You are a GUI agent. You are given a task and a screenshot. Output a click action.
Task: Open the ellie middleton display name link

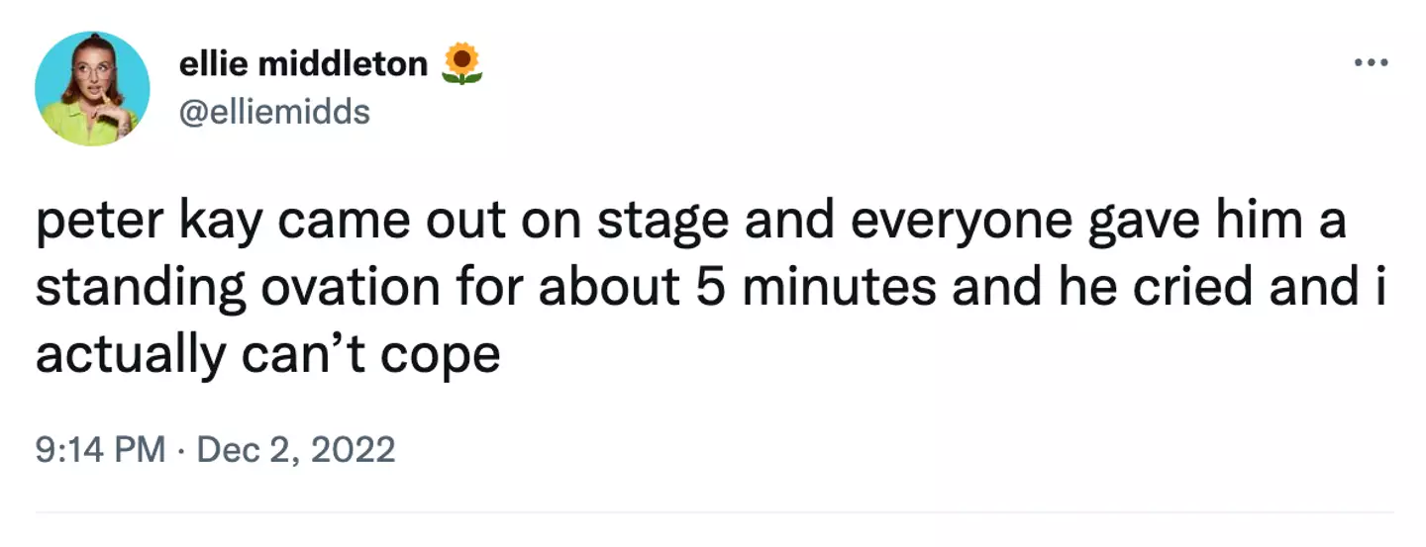pos(302,64)
